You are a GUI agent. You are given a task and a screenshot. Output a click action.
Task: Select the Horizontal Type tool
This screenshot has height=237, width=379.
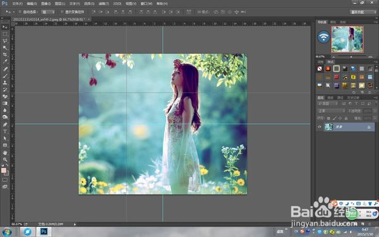[x=5, y=131]
